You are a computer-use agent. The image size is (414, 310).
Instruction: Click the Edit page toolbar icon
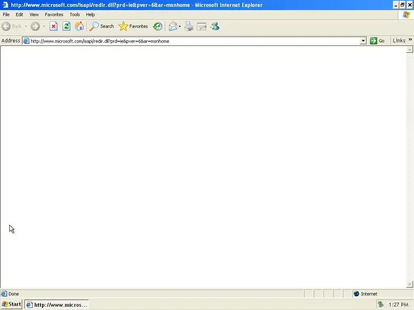tap(202, 26)
